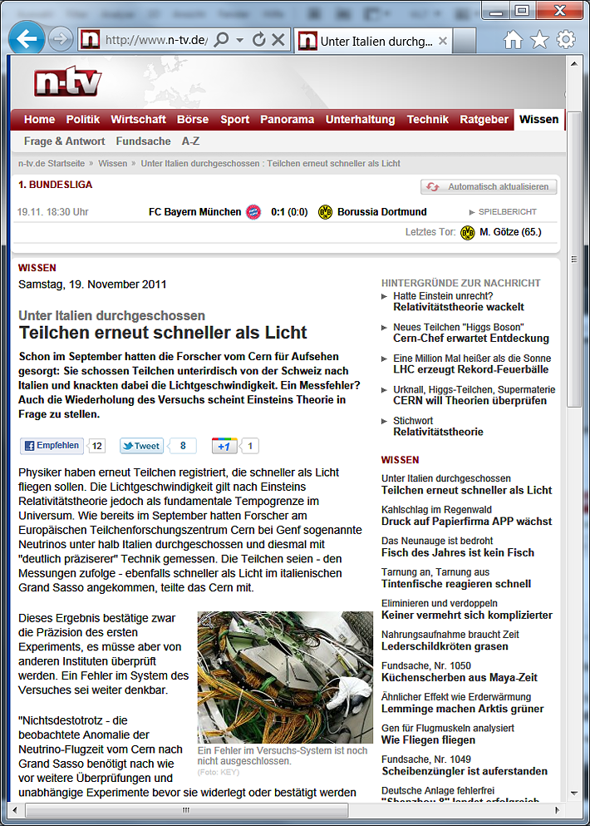This screenshot has width=590, height=826.
Task: Open 'CERN will Theorien überprüfen' link
Action: click(x=470, y=400)
